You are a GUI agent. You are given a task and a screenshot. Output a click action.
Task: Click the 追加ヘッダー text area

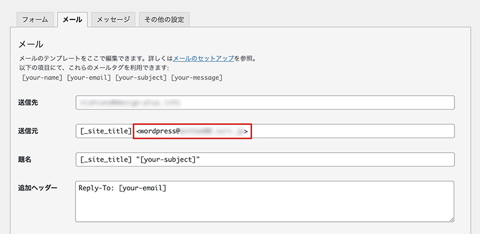265,202
